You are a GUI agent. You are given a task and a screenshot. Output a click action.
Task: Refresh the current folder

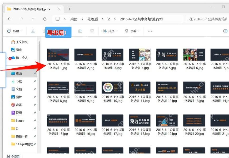click(45, 19)
